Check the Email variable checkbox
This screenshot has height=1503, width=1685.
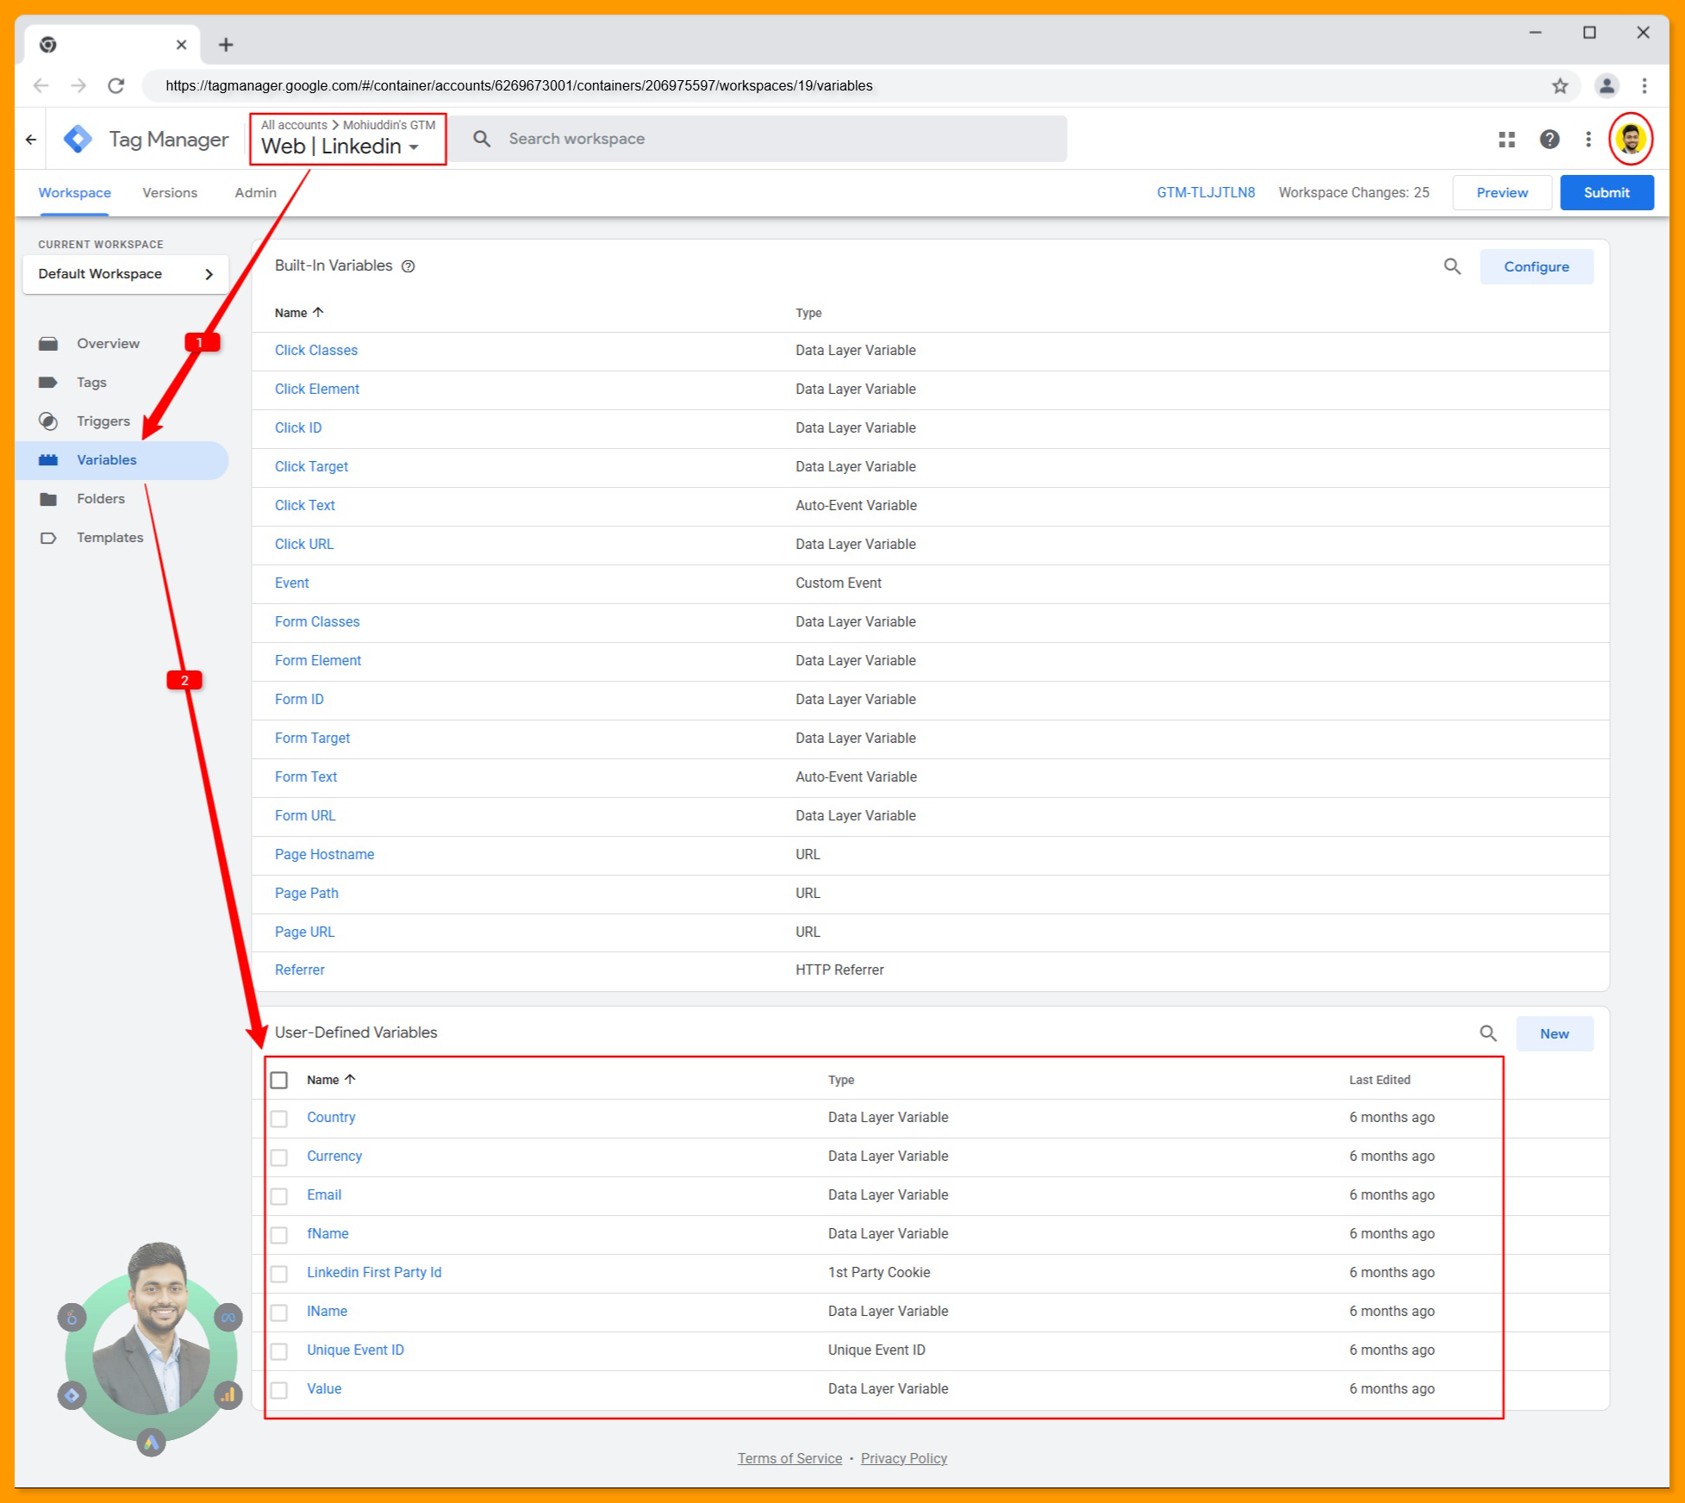[x=279, y=1196]
